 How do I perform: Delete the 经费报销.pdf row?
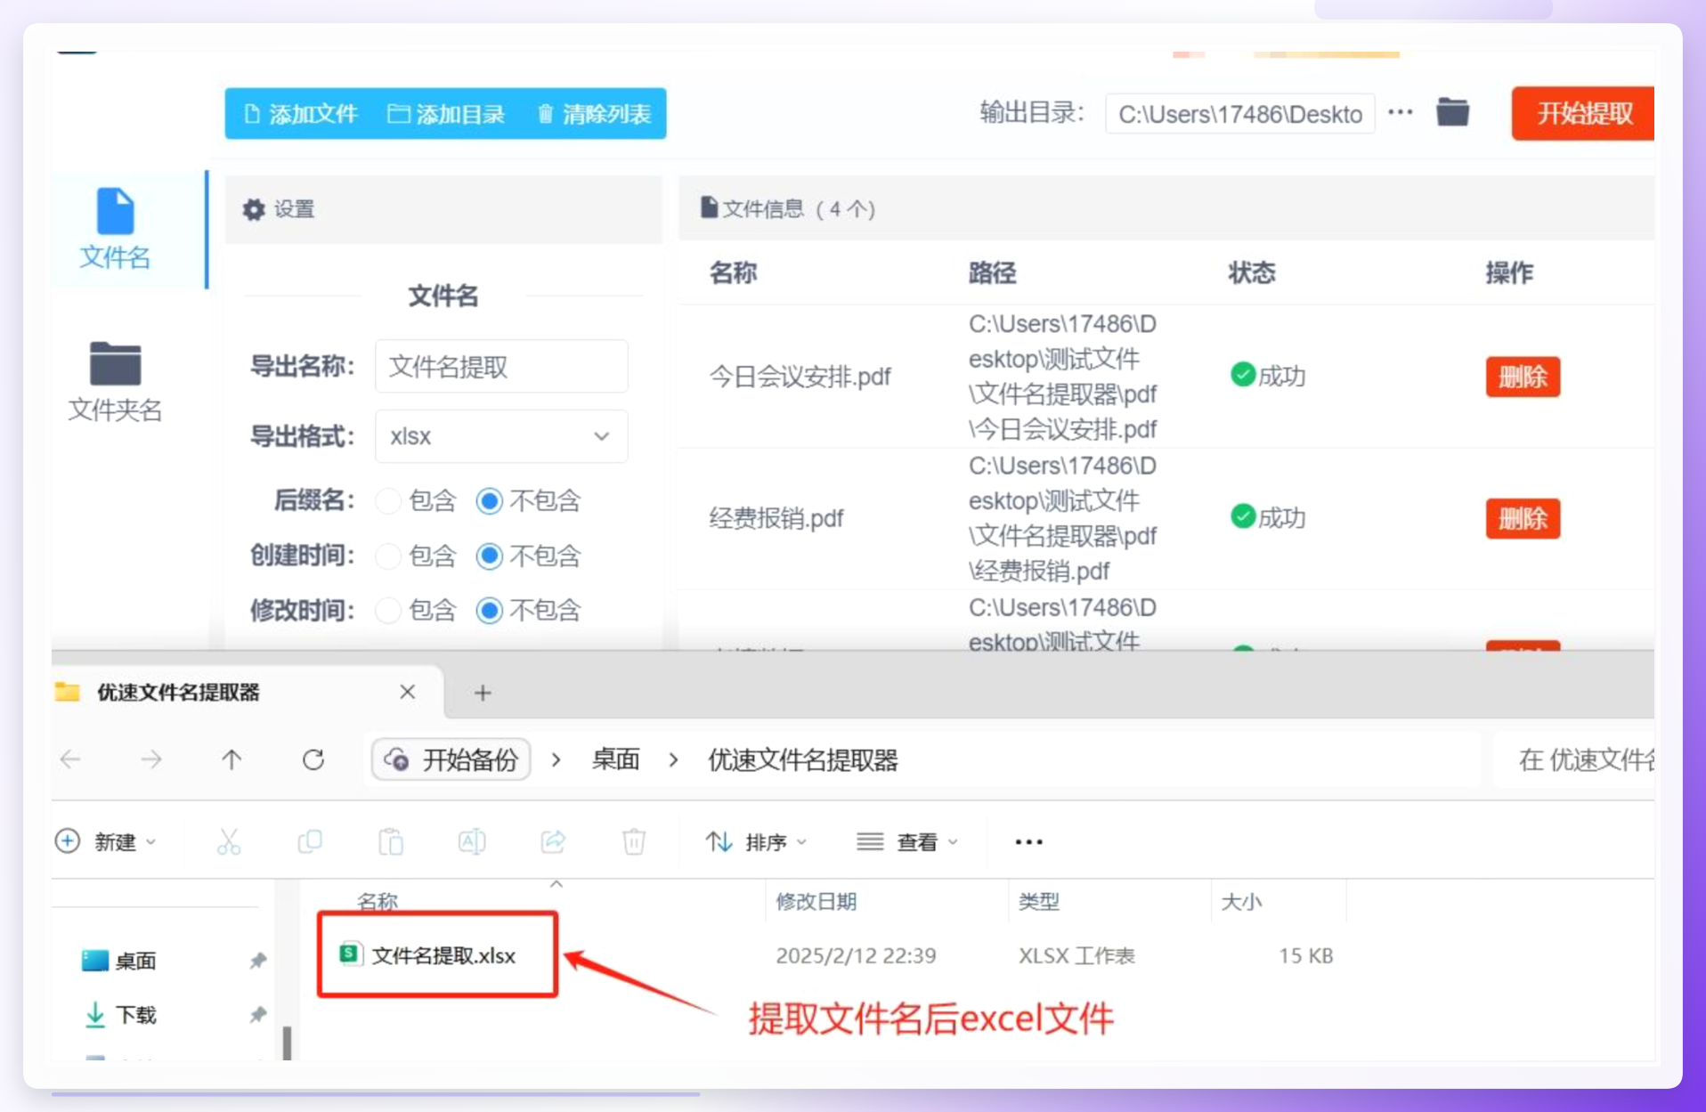[1523, 518]
